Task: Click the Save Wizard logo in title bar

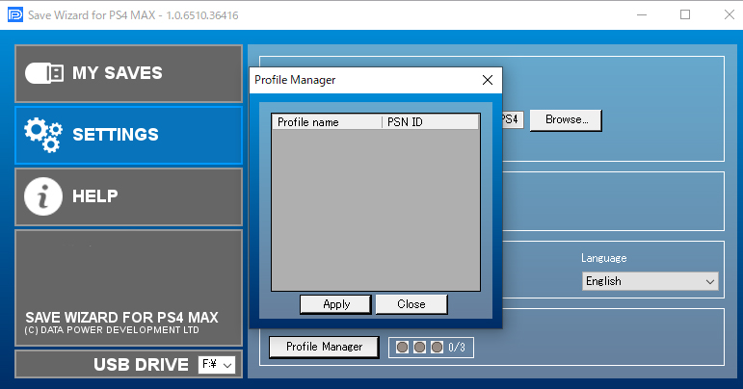Action: (x=12, y=14)
